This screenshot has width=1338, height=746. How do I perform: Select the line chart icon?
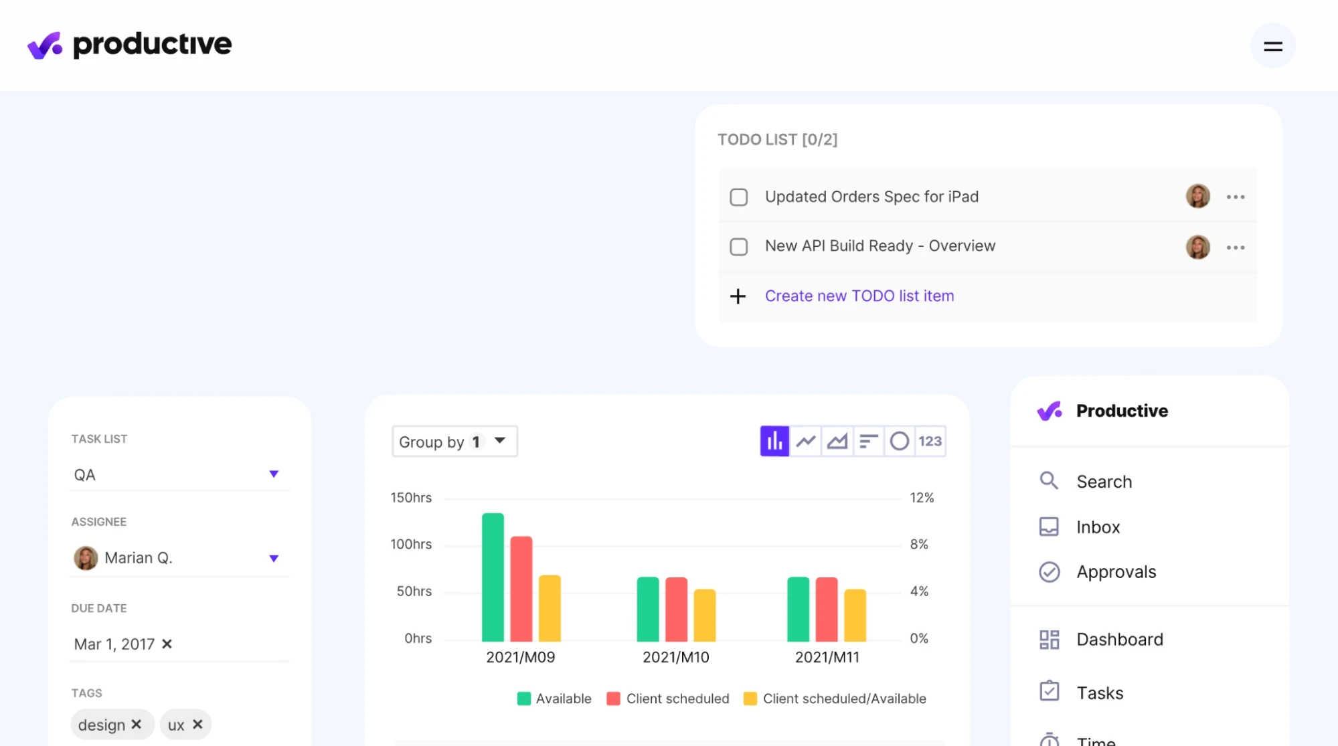(x=805, y=441)
